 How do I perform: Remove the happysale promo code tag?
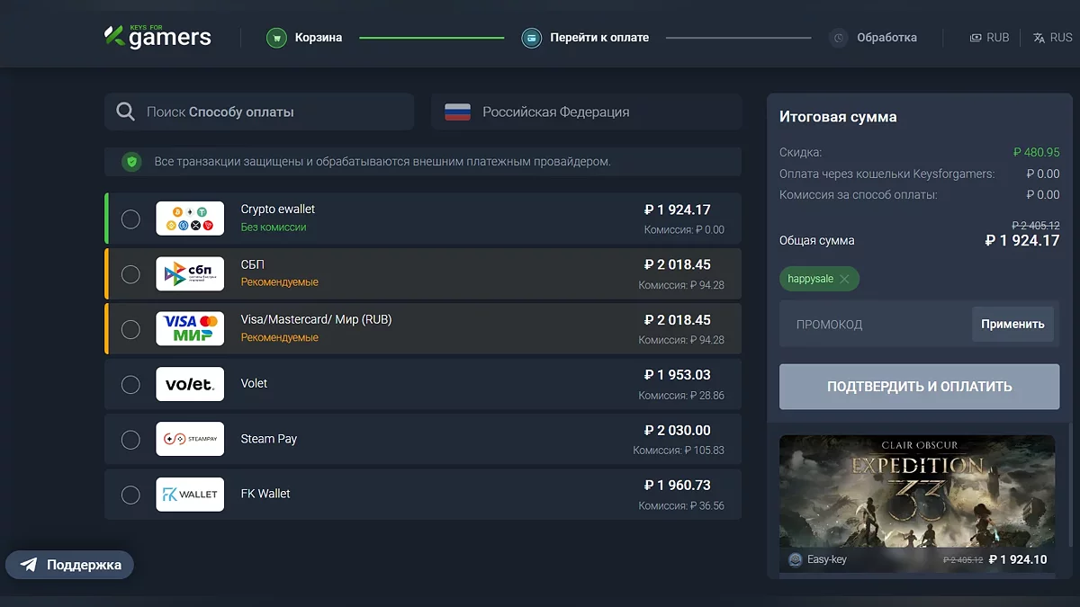(844, 279)
